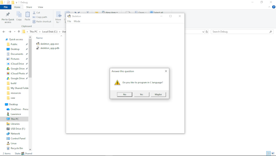Click the Search Debug field
276x156 pixels.
(242, 32)
